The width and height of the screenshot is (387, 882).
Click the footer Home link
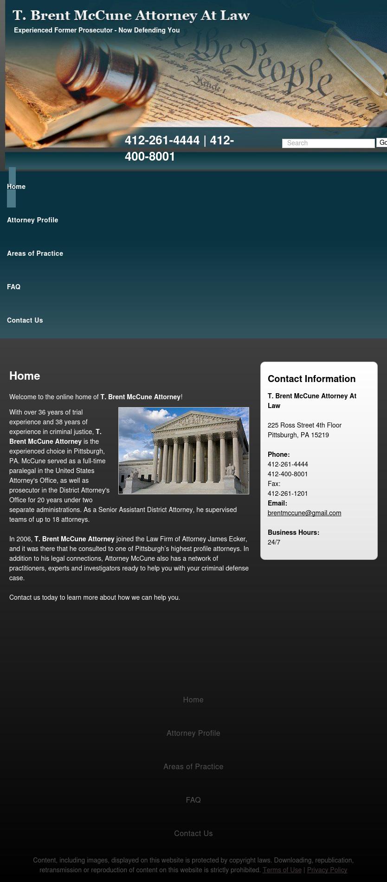(193, 700)
